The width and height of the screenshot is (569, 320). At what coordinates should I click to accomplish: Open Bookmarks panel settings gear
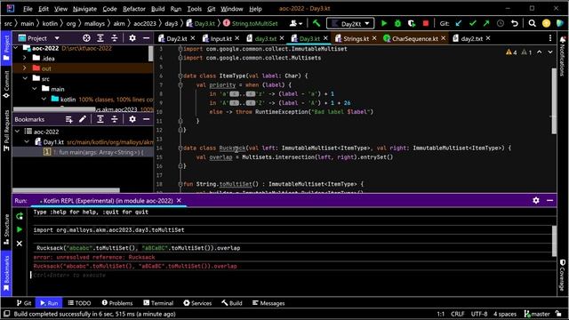click(x=132, y=119)
